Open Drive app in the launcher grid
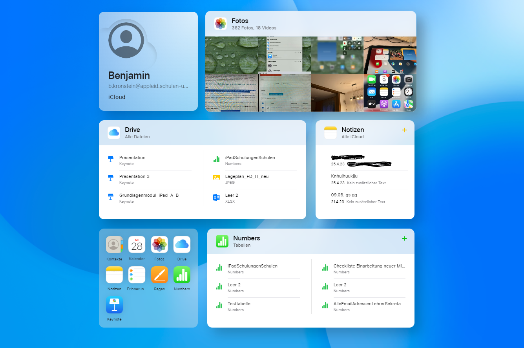 coord(182,244)
